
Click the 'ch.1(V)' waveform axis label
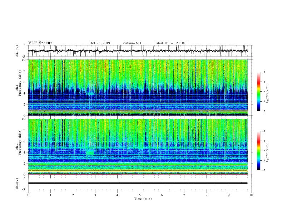[17, 51]
